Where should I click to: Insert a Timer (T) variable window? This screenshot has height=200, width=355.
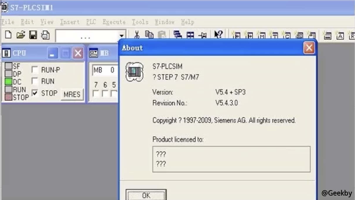(x=274, y=36)
